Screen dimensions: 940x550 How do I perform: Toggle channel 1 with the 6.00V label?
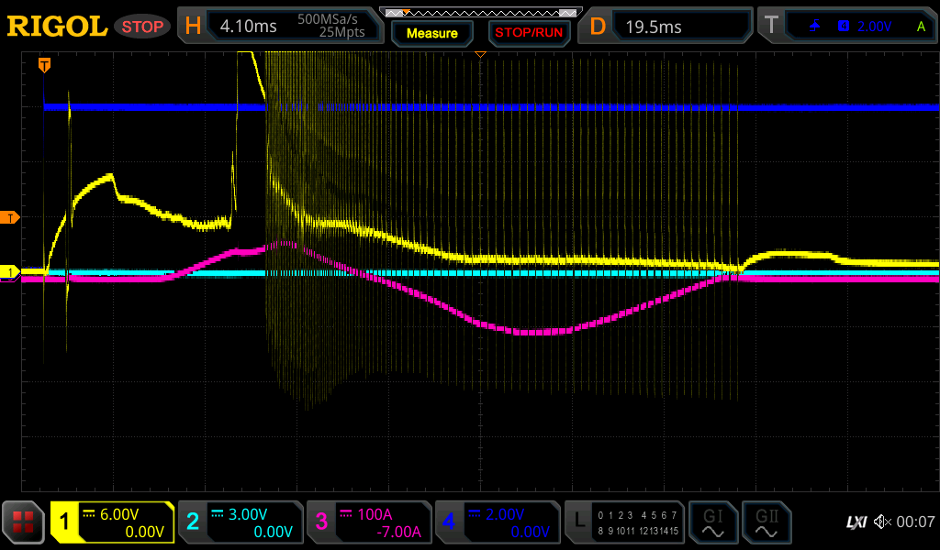[x=112, y=522]
